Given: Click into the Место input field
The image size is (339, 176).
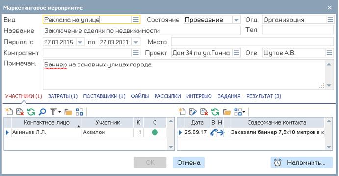Looking at the screenshot, I should click(252, 42).
